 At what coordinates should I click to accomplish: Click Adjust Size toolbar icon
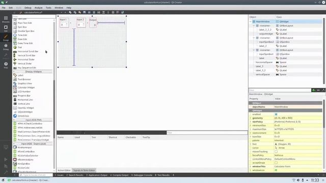point(122,12)
